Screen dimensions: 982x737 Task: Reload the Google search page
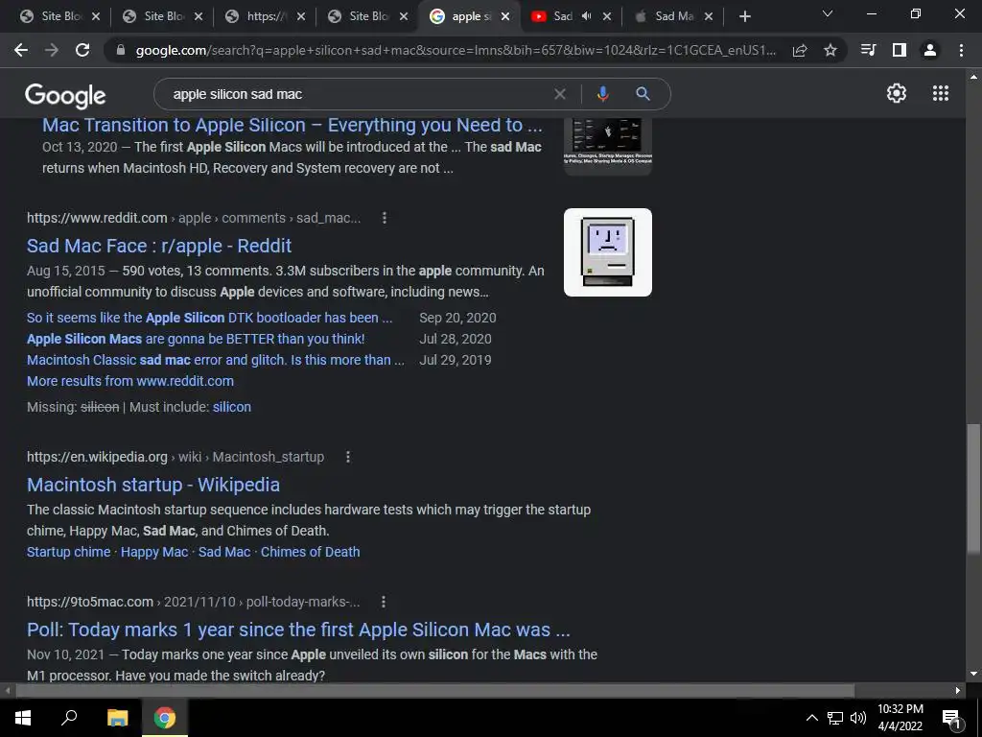82,50
